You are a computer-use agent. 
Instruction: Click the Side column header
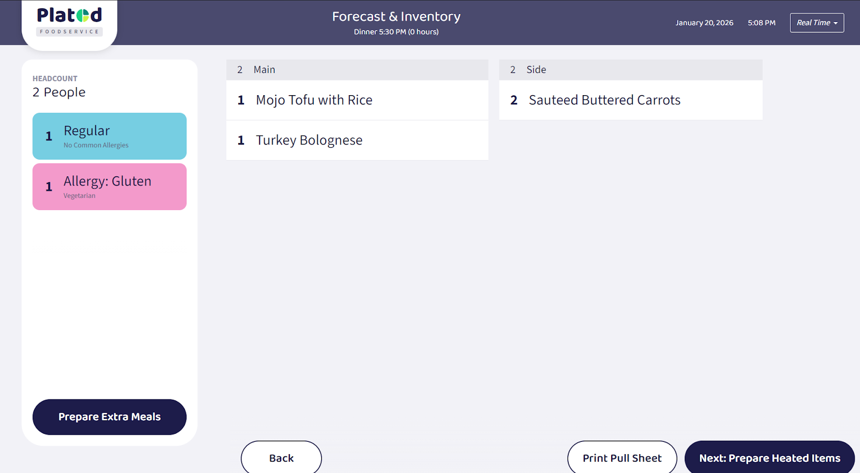pos(630,70)
